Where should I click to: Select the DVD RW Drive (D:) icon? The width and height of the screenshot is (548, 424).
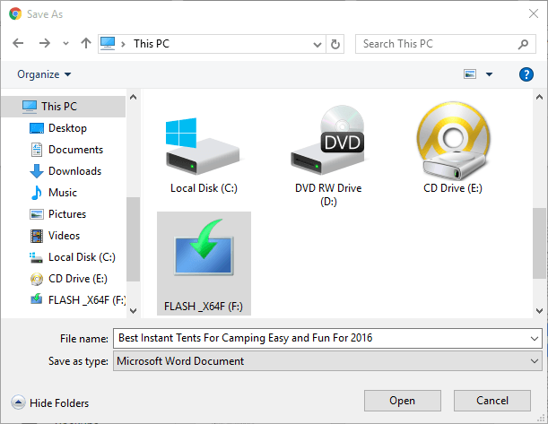tap(328, 141)
